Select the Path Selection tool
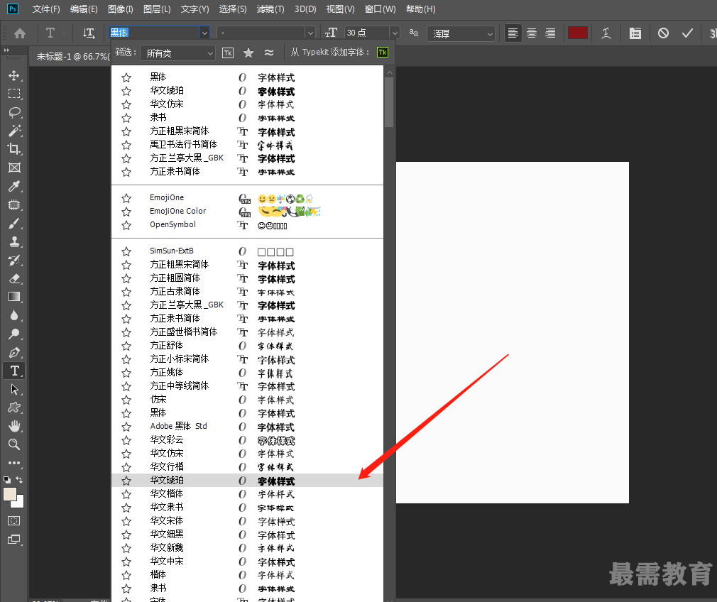Viewport: 717px width, 602px height. tap(14, 389)
